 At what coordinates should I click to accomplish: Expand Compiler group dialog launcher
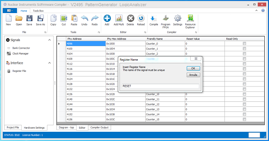[x=196, y=32]
